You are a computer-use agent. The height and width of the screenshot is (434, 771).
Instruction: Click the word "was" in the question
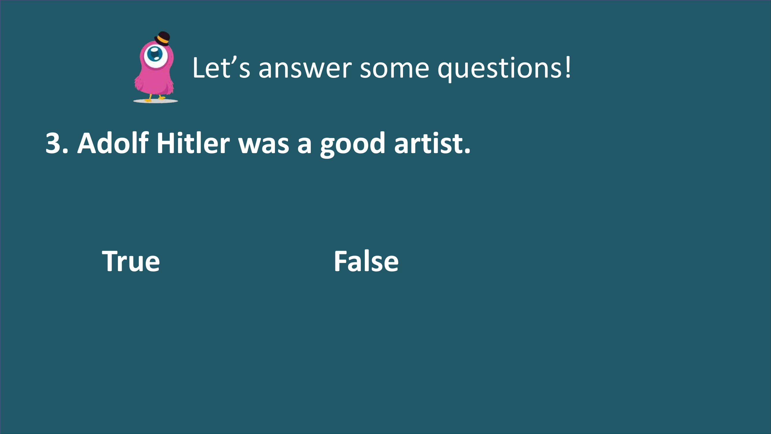[264, 146]
